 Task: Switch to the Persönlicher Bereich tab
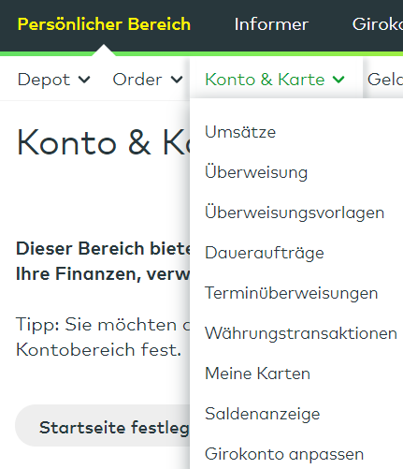pyautogui.click(x=104, y=24)
